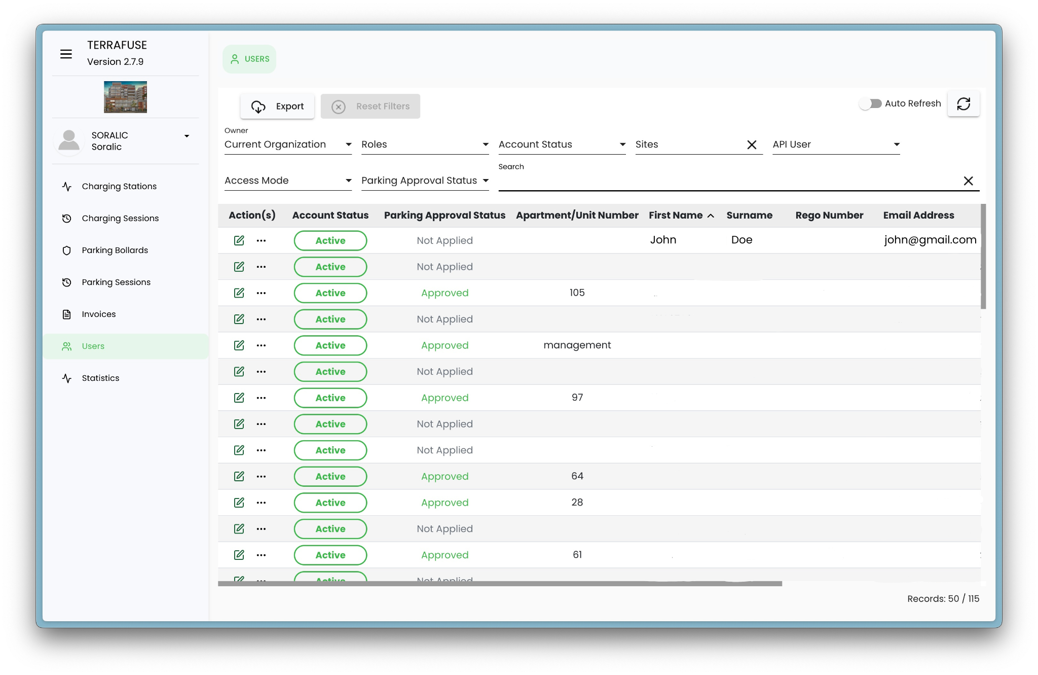Open Charging Stations in sidebar
1038x675 pixels.
point(119,187)
